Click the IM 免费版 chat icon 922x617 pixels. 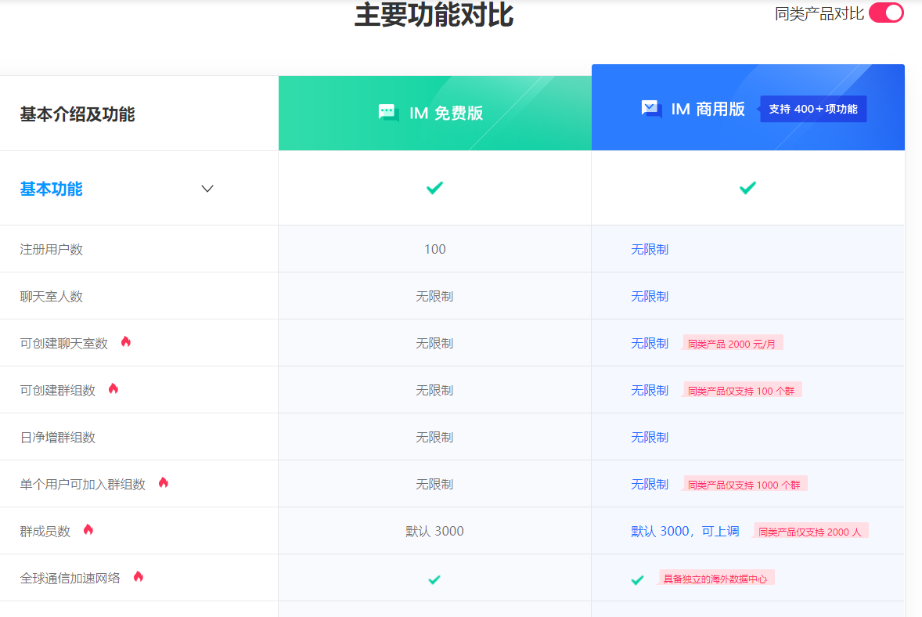point(387,113)
